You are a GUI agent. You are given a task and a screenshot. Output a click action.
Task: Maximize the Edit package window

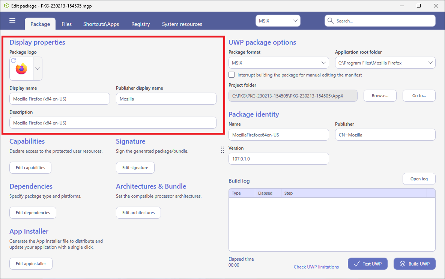pos(419,6)
